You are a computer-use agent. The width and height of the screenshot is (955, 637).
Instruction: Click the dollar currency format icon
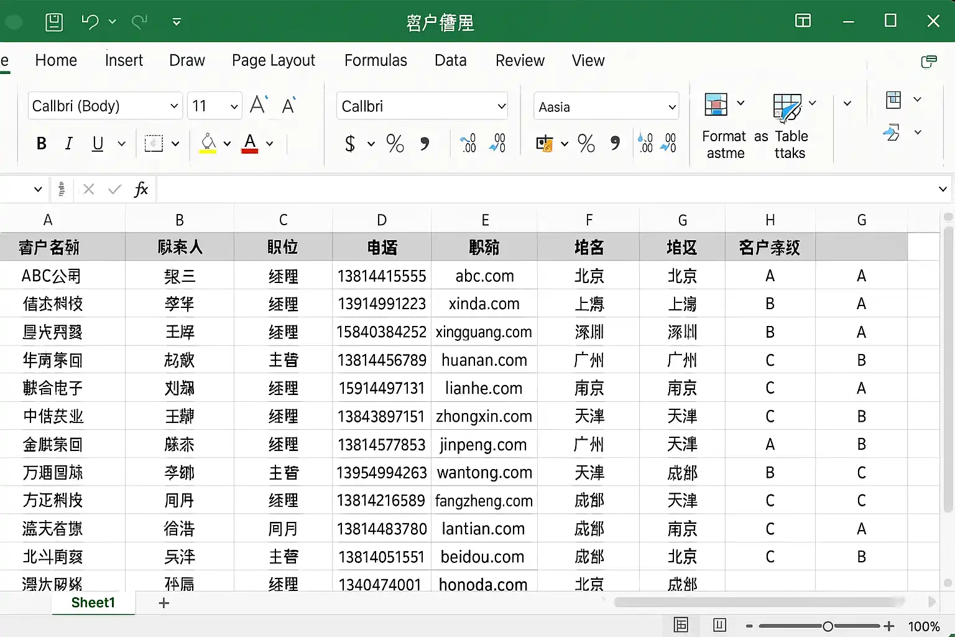click(x=350, y=144)
